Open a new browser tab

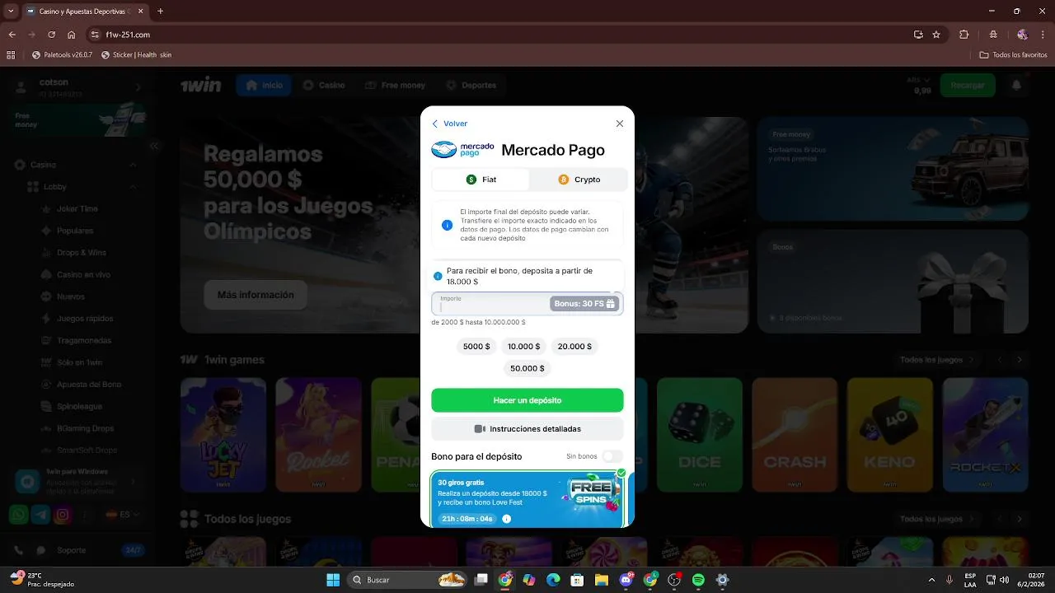point(160,12)
